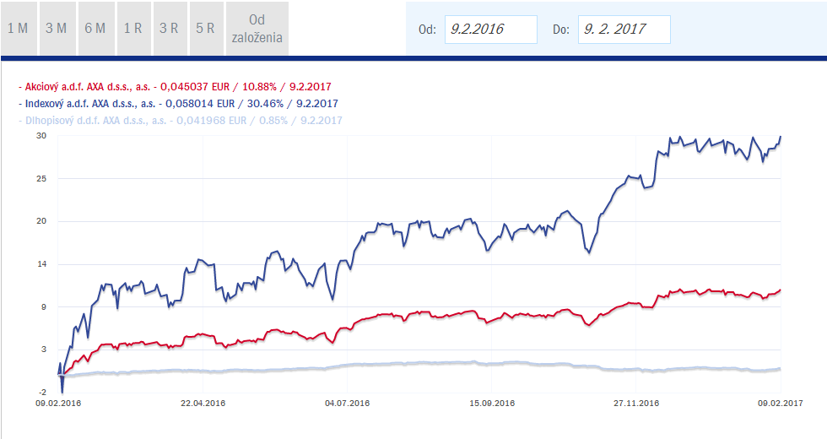This screenshot has height=439, width=827.
Task: Show data Od založenia
Action: point(257,28)
